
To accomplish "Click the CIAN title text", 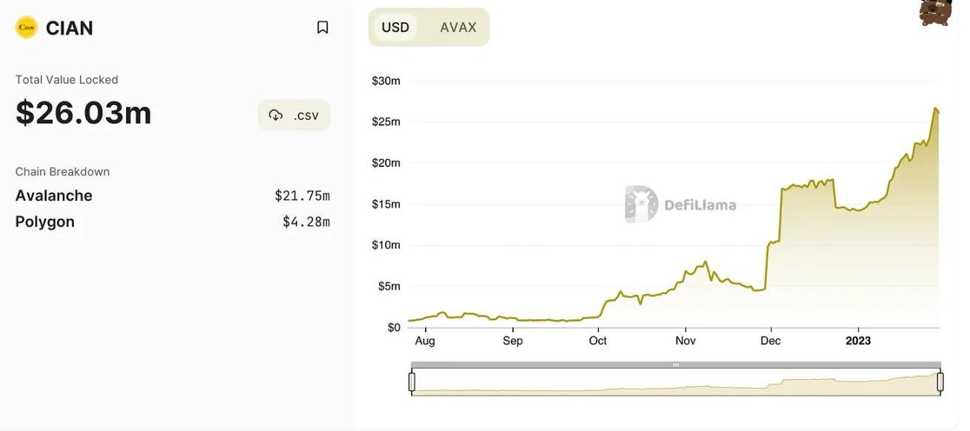I will point(70,28).
